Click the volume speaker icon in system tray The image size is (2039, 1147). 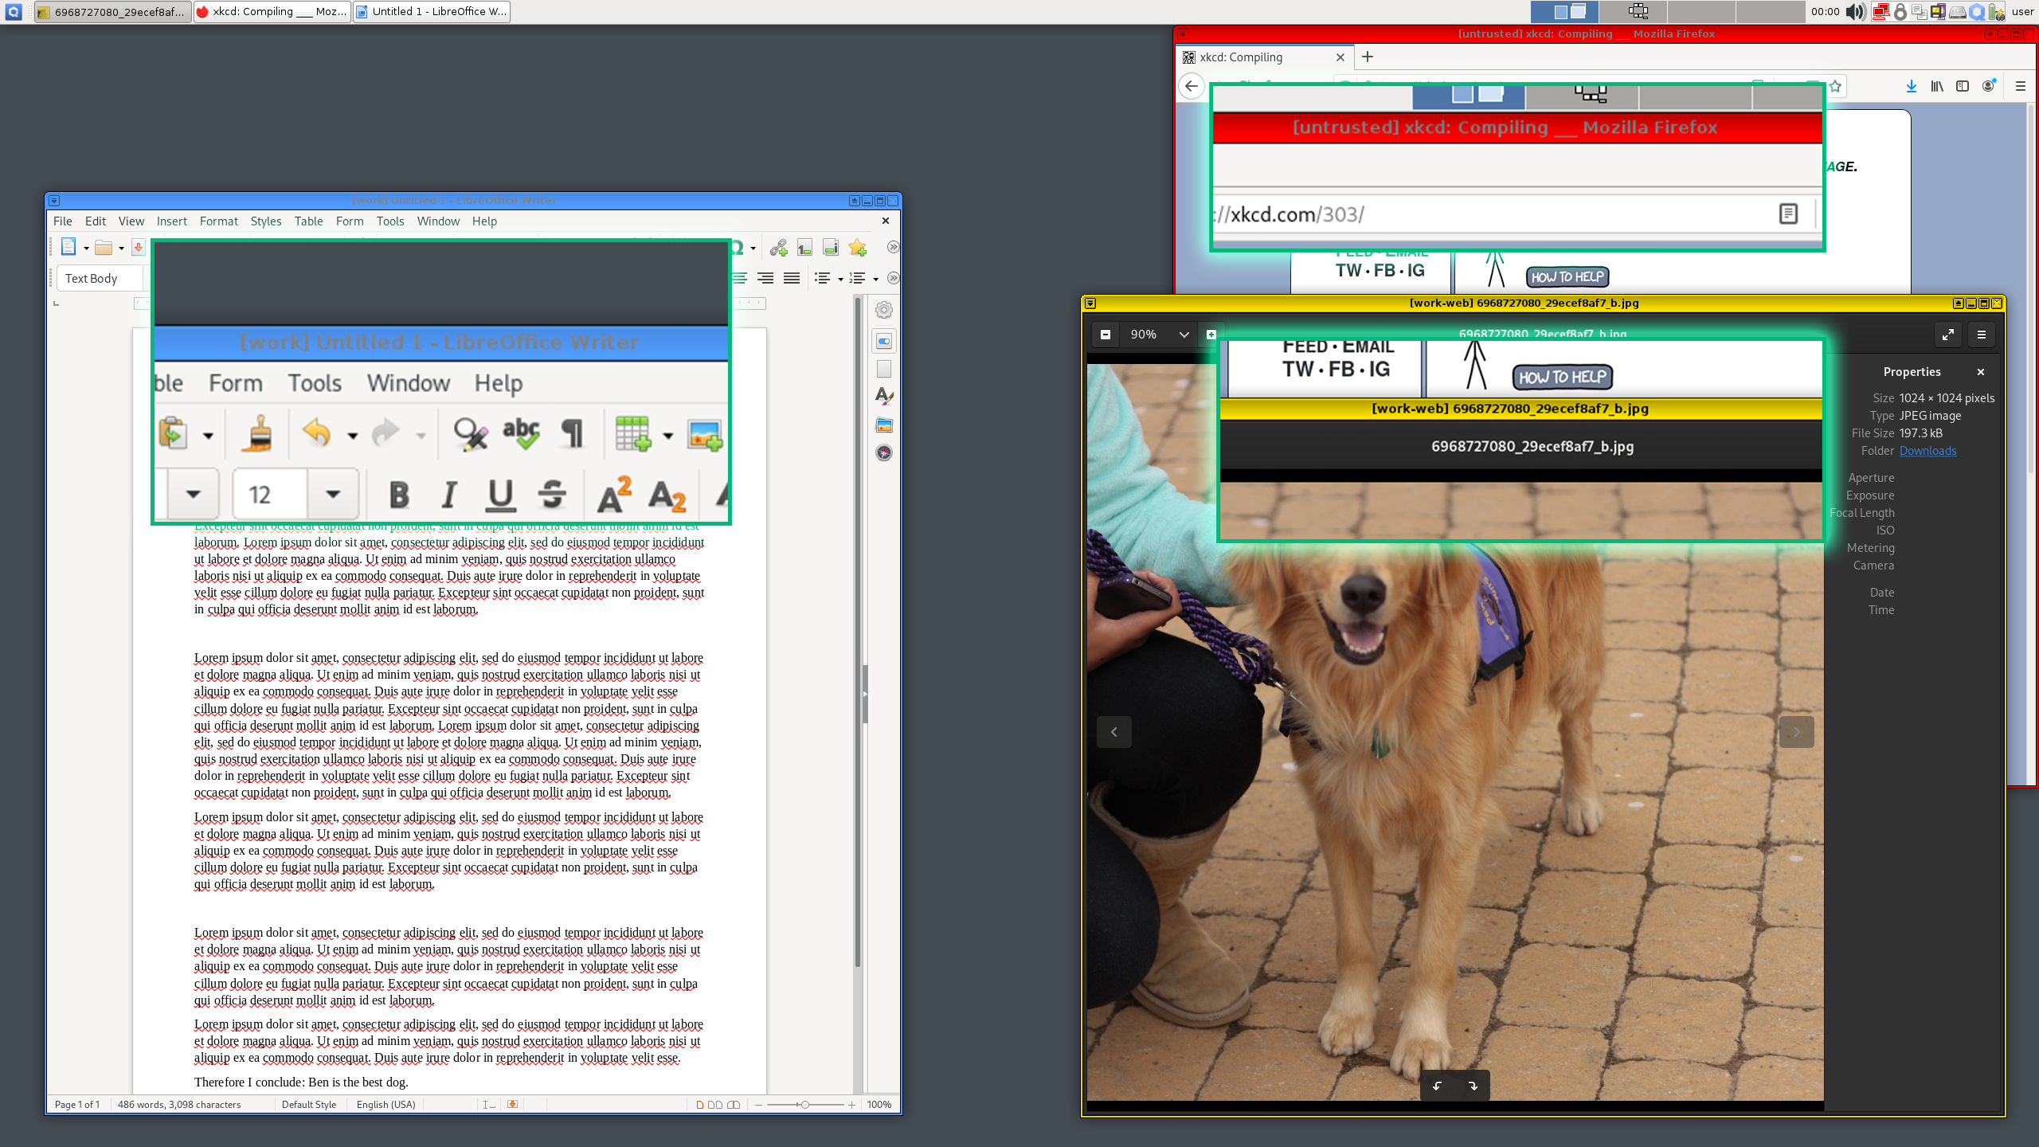point(1857,11)
